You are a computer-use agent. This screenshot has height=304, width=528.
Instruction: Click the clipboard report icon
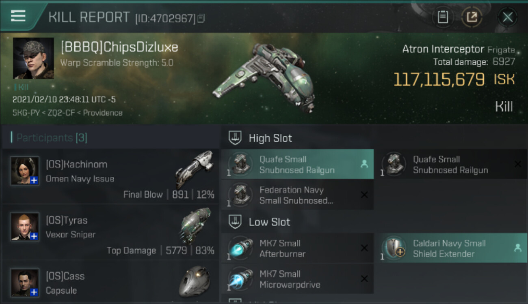point(443,17)
